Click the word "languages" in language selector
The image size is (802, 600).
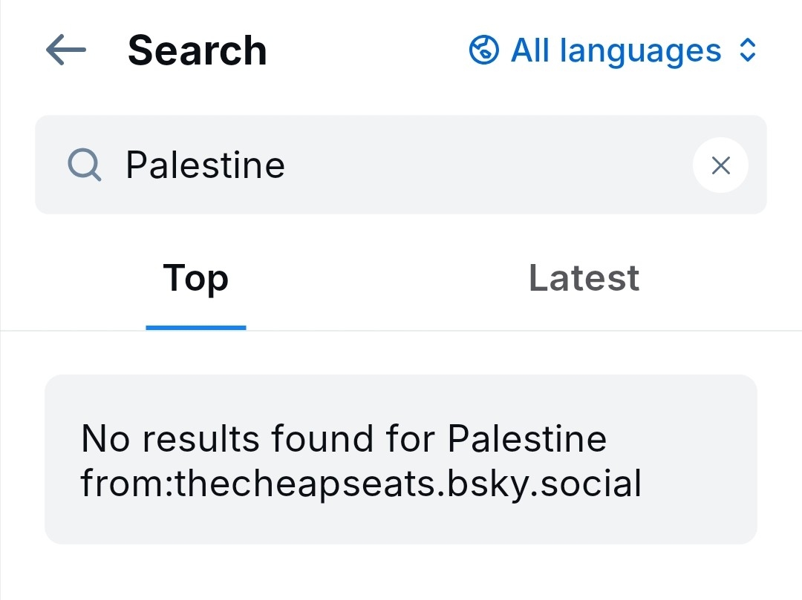(x=640, y=50)
